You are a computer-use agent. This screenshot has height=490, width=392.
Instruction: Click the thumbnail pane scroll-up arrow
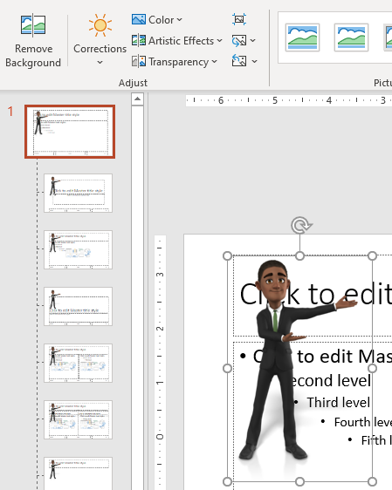point(137,99)
